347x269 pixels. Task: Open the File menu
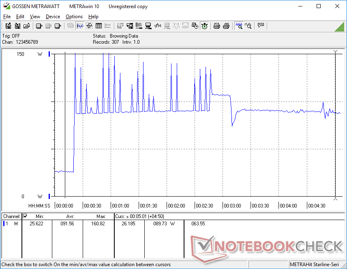tap(7, 17)
